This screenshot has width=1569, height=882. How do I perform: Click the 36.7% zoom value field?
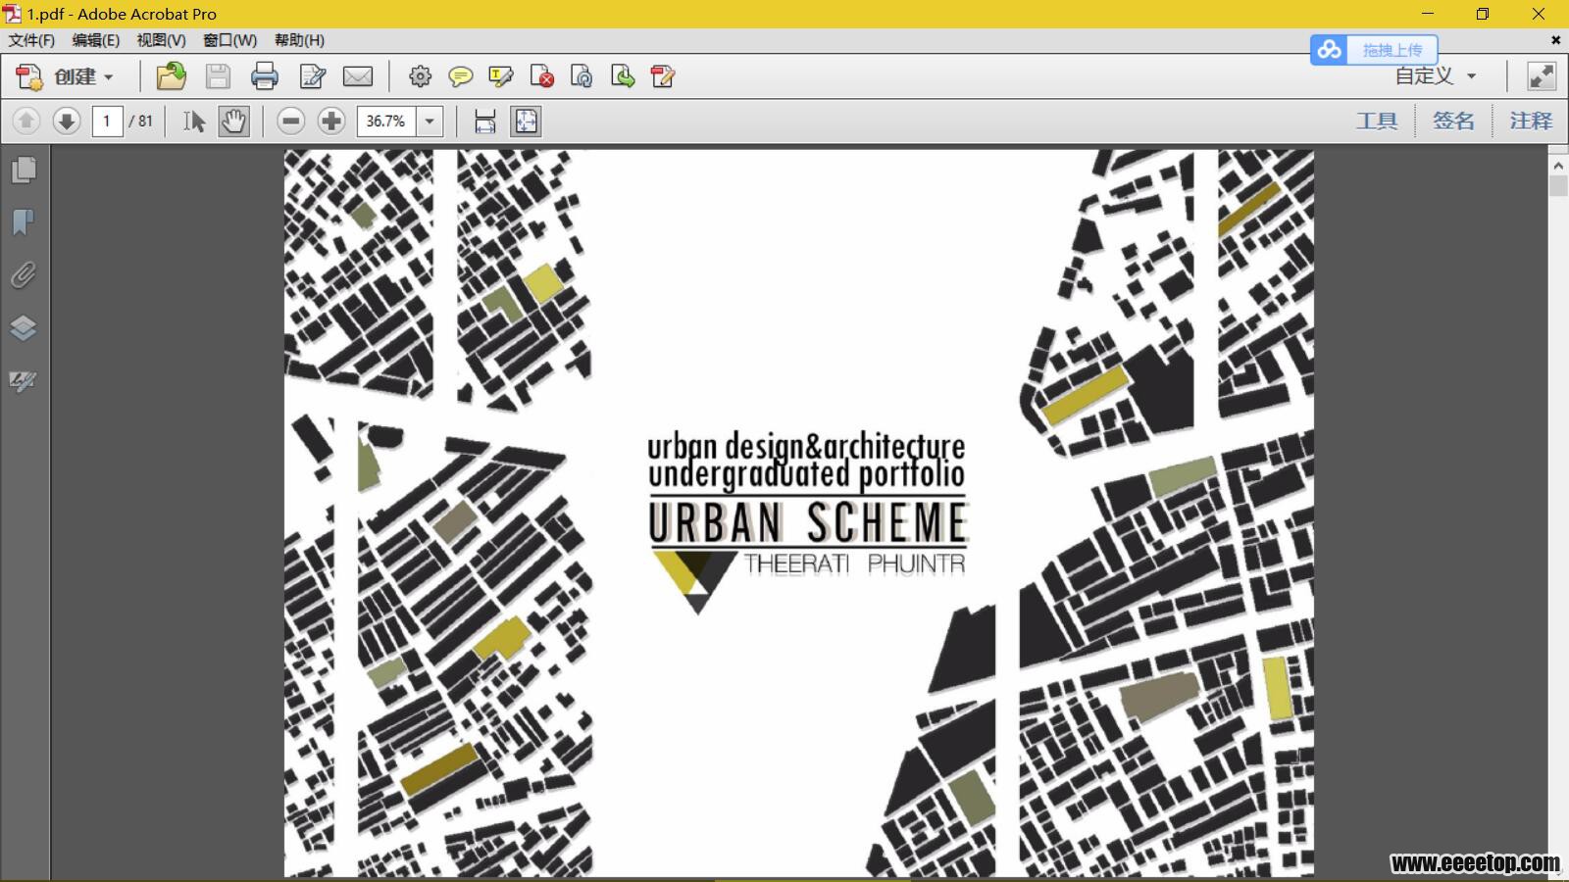point(386,122)
